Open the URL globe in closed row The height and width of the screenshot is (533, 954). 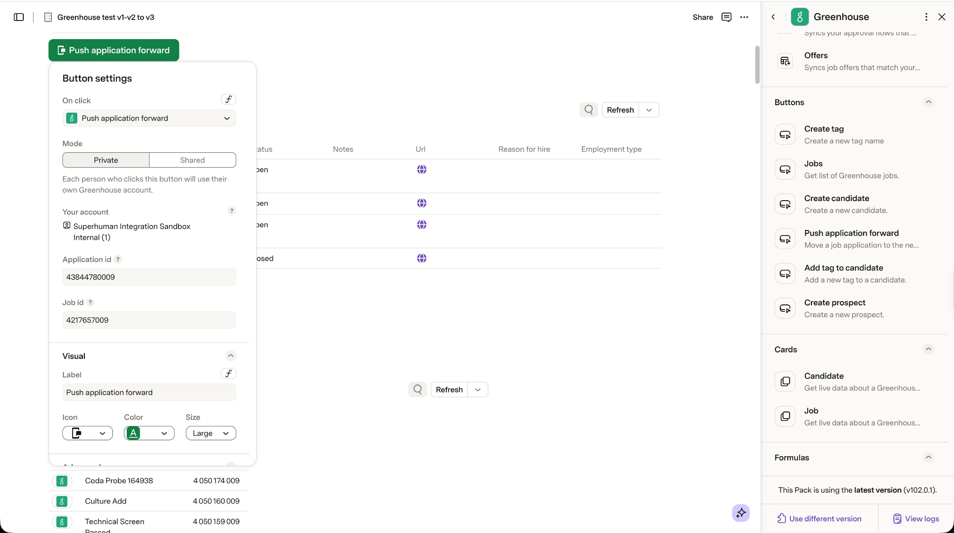pyautogui.click(x=422, y=258)
